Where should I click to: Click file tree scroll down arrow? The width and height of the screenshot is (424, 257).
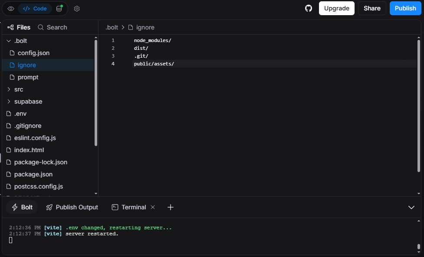click(x=96, y=194)
